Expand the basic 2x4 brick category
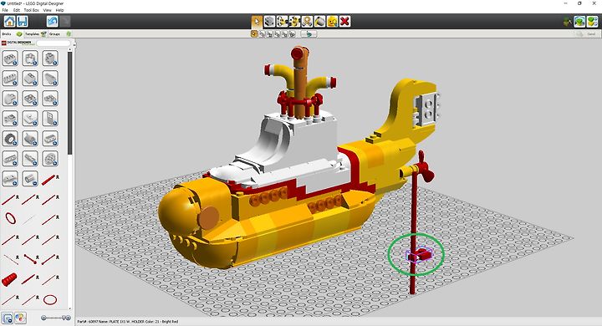Image resolution: width=602 pixels, height=326 pixels. click(10, 59)
